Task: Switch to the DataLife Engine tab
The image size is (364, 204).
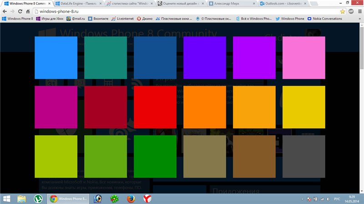Action: pyautogui.click(x=76, y=3)
